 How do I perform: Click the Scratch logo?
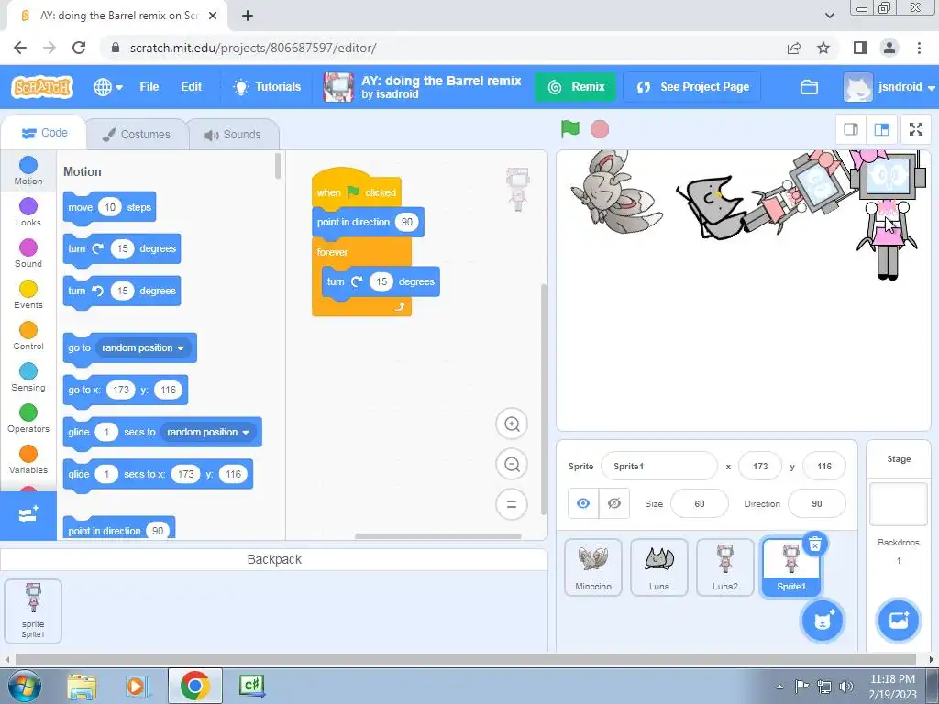coord(41,87)
